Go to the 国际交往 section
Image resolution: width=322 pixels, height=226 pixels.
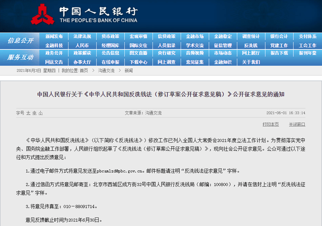click(x=138, y=45)
